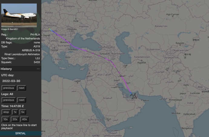209x137 pixels.
Task: Select the next flight leg
Action: coord(21,100)
